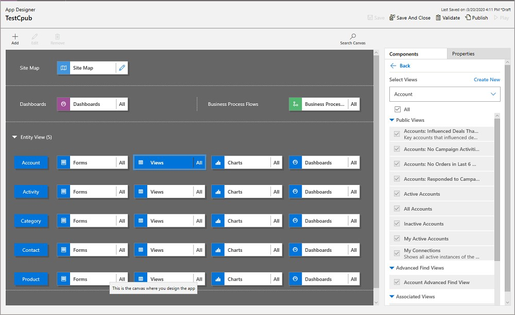The image size is (515, 315).
Task: Click the Validate clipboard icon
Action: [x=438, y=17]
